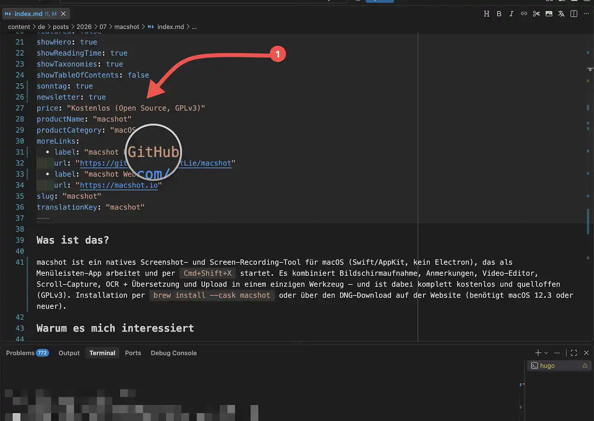Insert a link using the chain icon

(524, 14)
